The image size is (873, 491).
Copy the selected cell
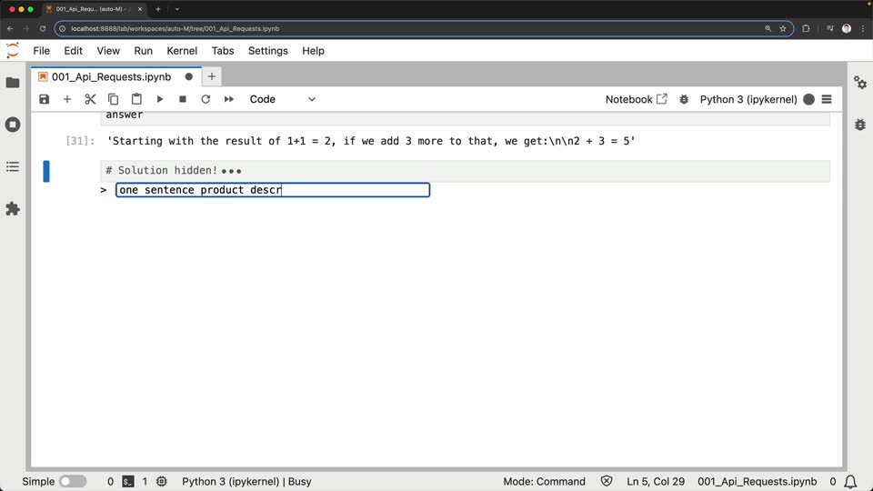coord(113,99)
